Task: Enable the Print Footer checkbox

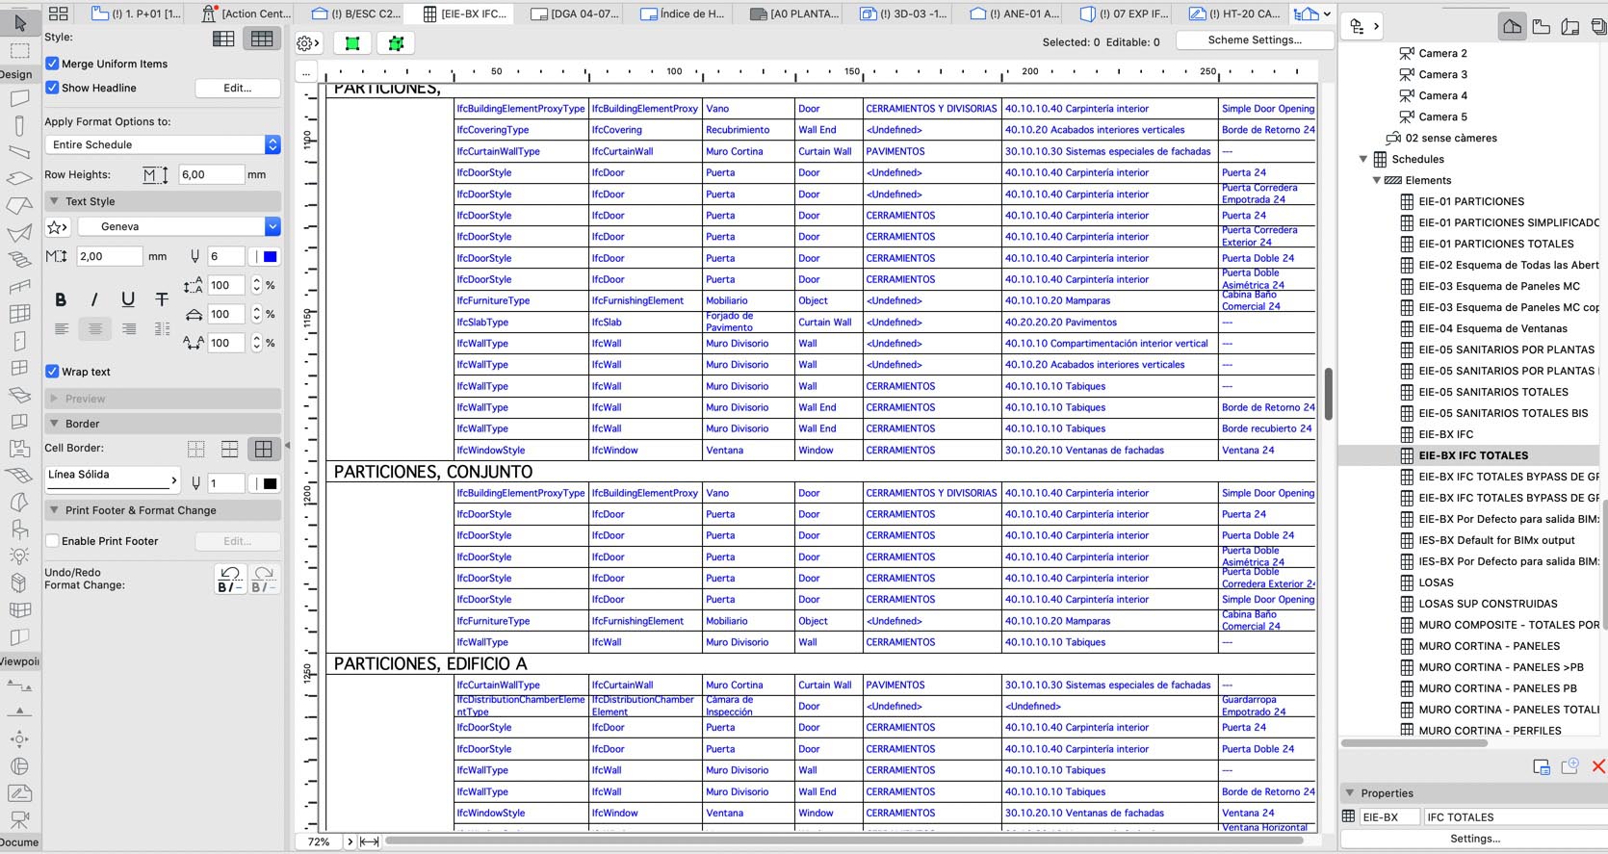Action: [x=53, y=541]
